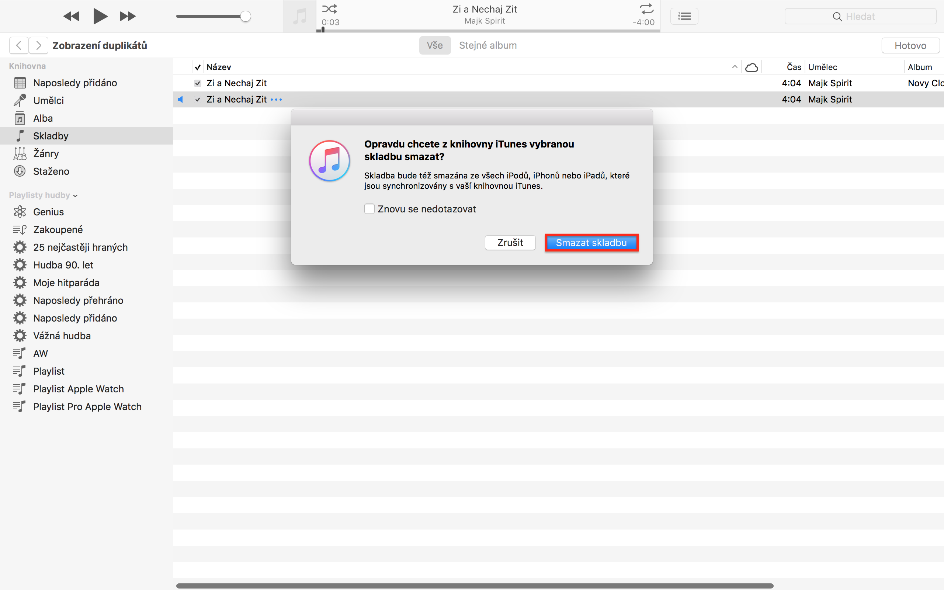Open Staženo in the sidebar

tap(87, 171)
